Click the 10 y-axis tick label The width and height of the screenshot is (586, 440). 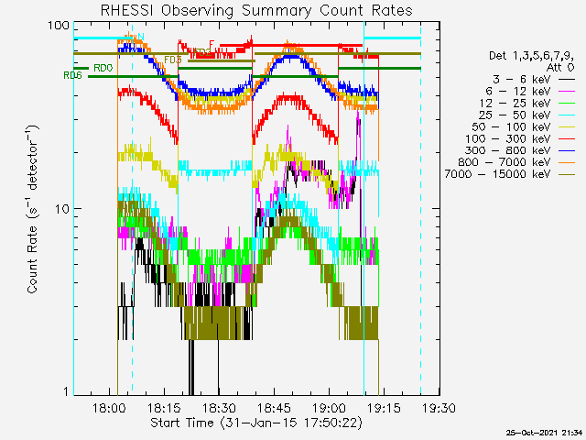pyautogui.click(x=62, y=209)
